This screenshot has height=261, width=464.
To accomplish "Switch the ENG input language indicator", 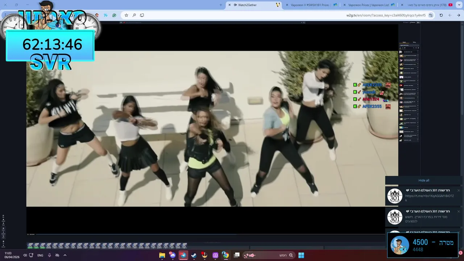I will 40,255.
